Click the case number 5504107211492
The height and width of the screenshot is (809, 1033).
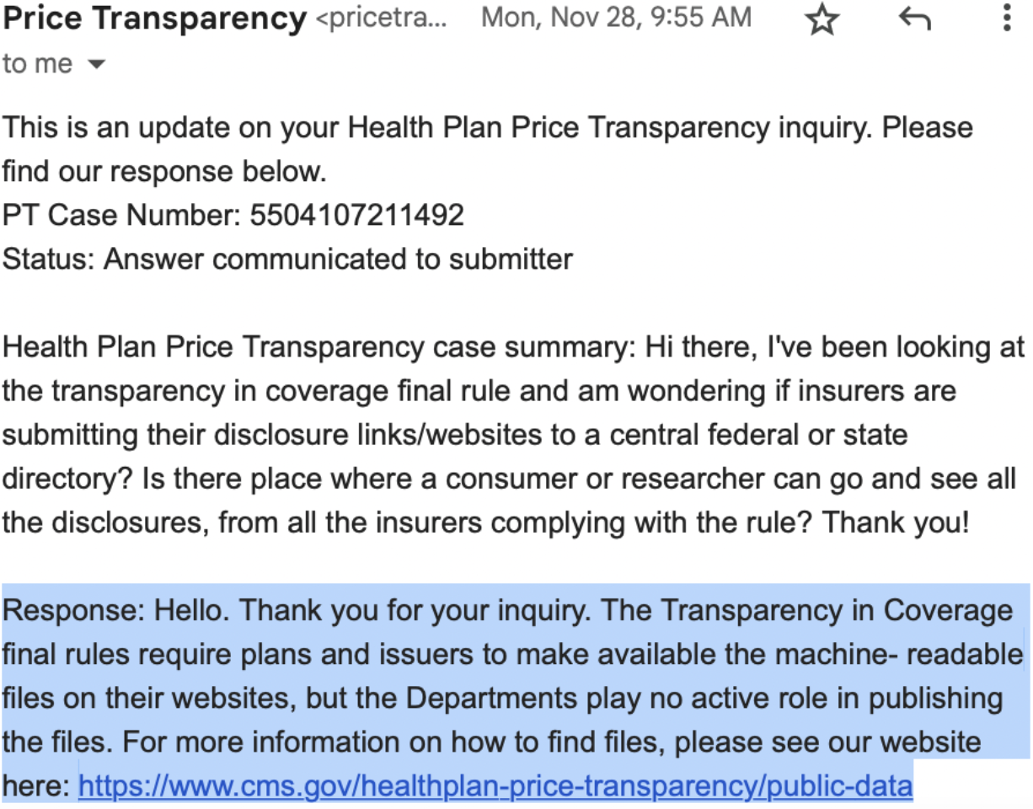pyautogui.click(x=356, y=216)
